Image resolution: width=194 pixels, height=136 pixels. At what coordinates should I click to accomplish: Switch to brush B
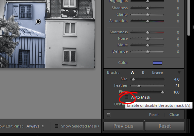pyautogui.click(x=143, y=72)
